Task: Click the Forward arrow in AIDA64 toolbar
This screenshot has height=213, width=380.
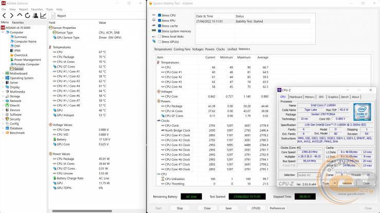Action: click(12, 16)
